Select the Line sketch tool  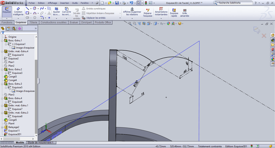tap(27, 8)
